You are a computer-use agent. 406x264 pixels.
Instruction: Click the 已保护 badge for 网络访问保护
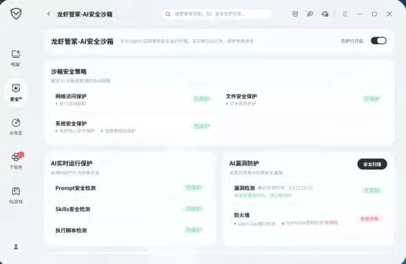(x=202, y=99)
